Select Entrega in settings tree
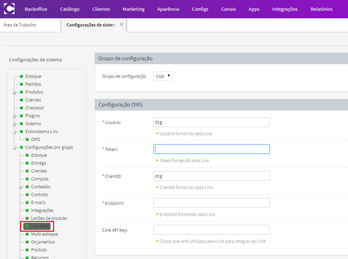The width and height of the screenshot is (348, 259). [x=39, y=163]
